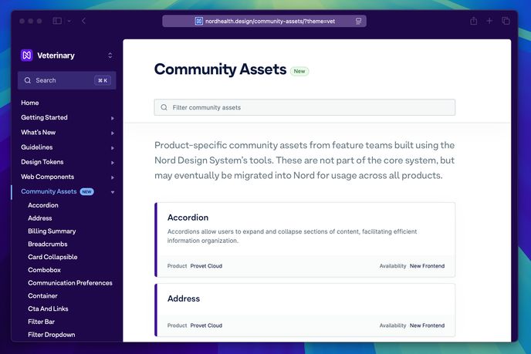Expand the Web Components arrow
The image size is (531, 354).
click(x=113, y=177)
